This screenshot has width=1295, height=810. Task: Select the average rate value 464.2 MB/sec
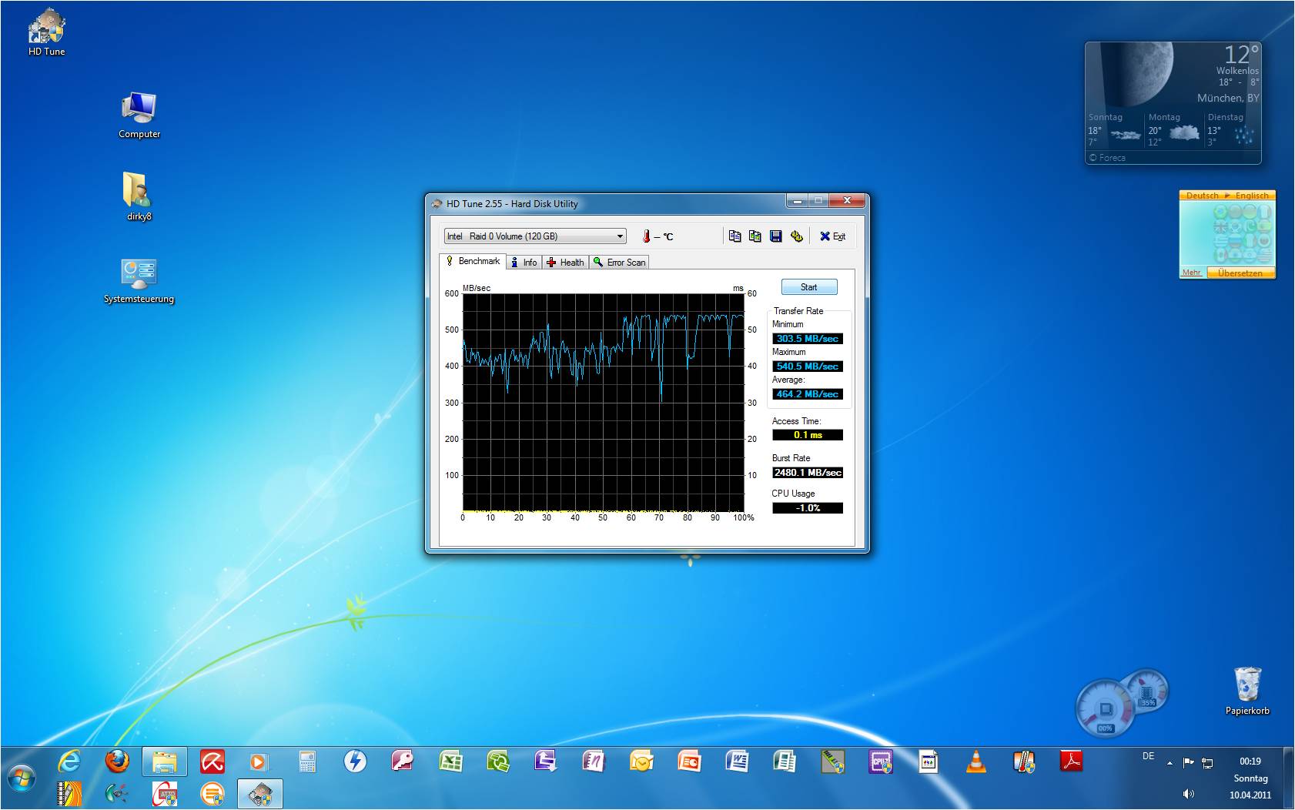click(x=808, y=394)
